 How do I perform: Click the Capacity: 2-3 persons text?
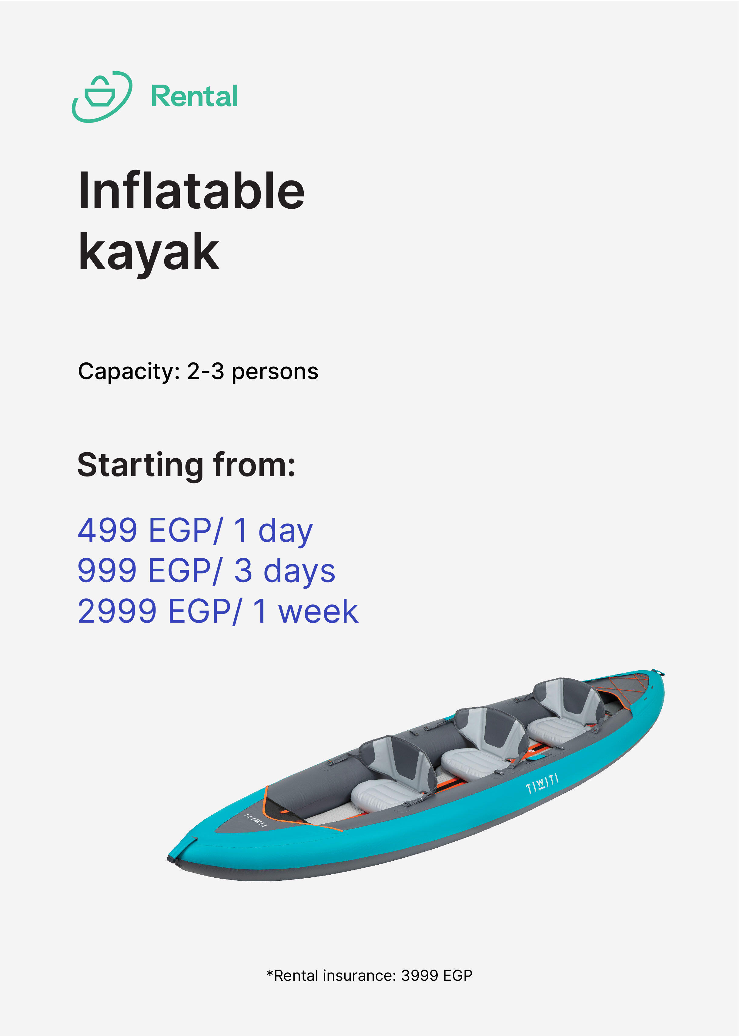[x=198, y=372]
